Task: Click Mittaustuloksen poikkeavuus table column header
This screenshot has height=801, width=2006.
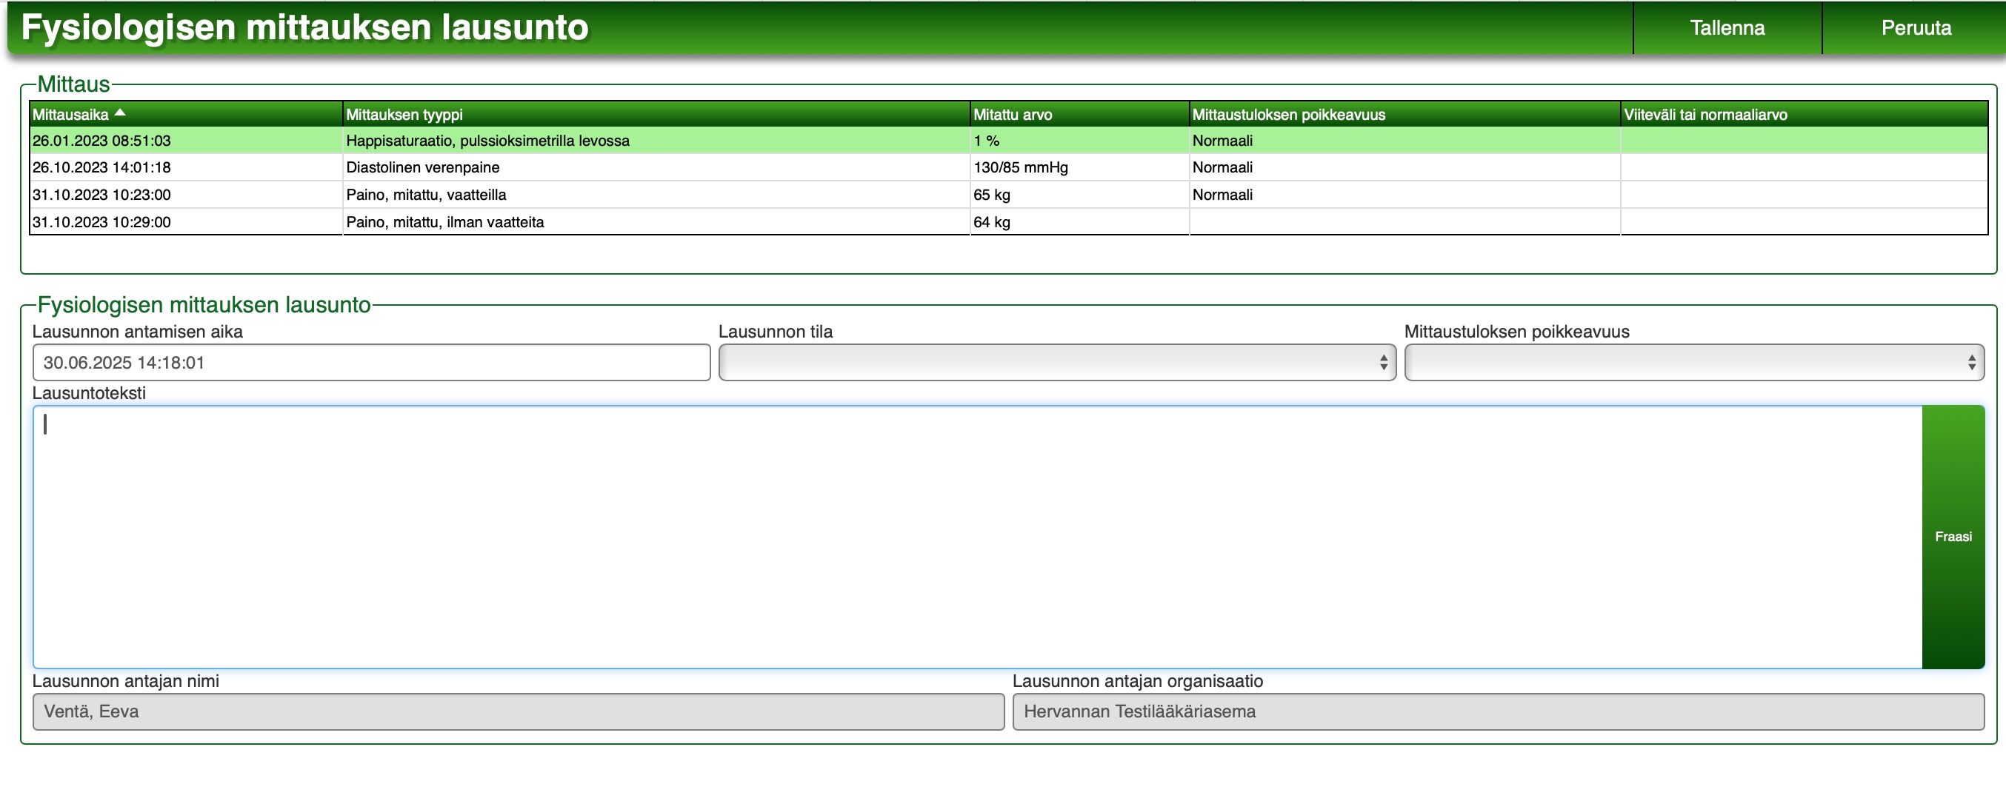Action: click(x=1288, y=115)
